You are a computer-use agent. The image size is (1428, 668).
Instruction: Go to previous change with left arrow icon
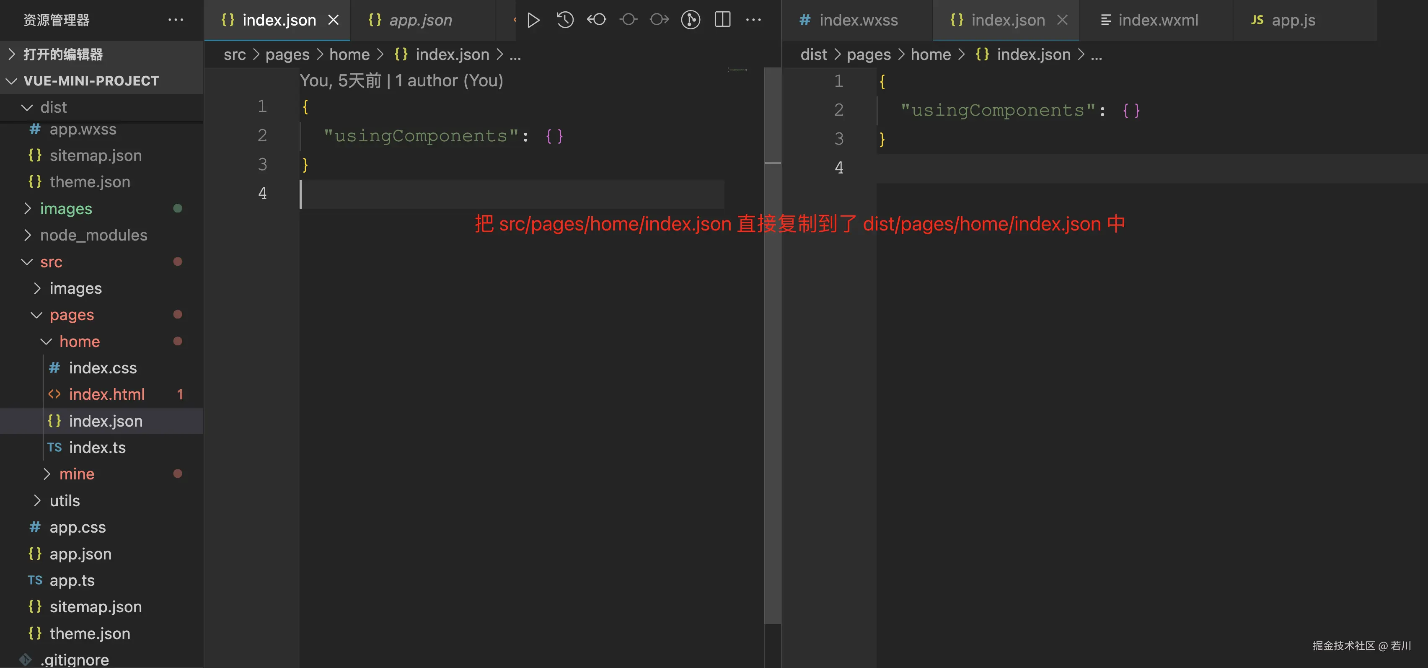click(597, 20)
